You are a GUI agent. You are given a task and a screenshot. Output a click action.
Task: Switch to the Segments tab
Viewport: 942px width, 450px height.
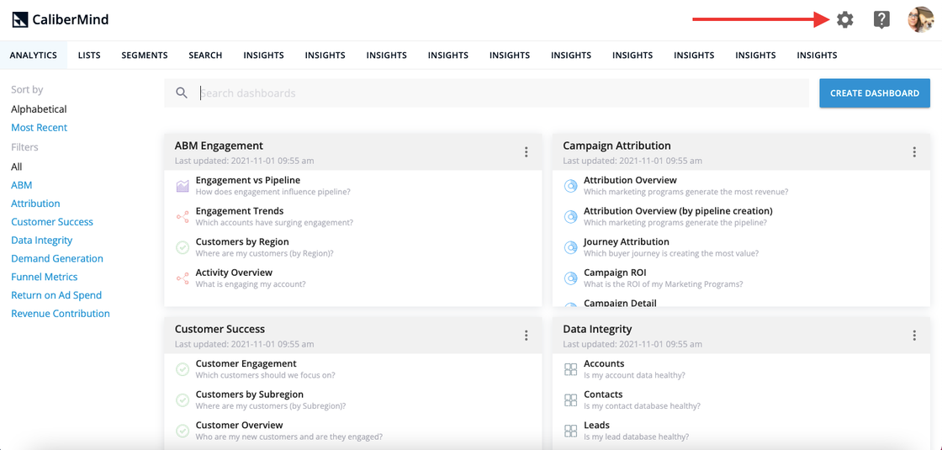144,56
